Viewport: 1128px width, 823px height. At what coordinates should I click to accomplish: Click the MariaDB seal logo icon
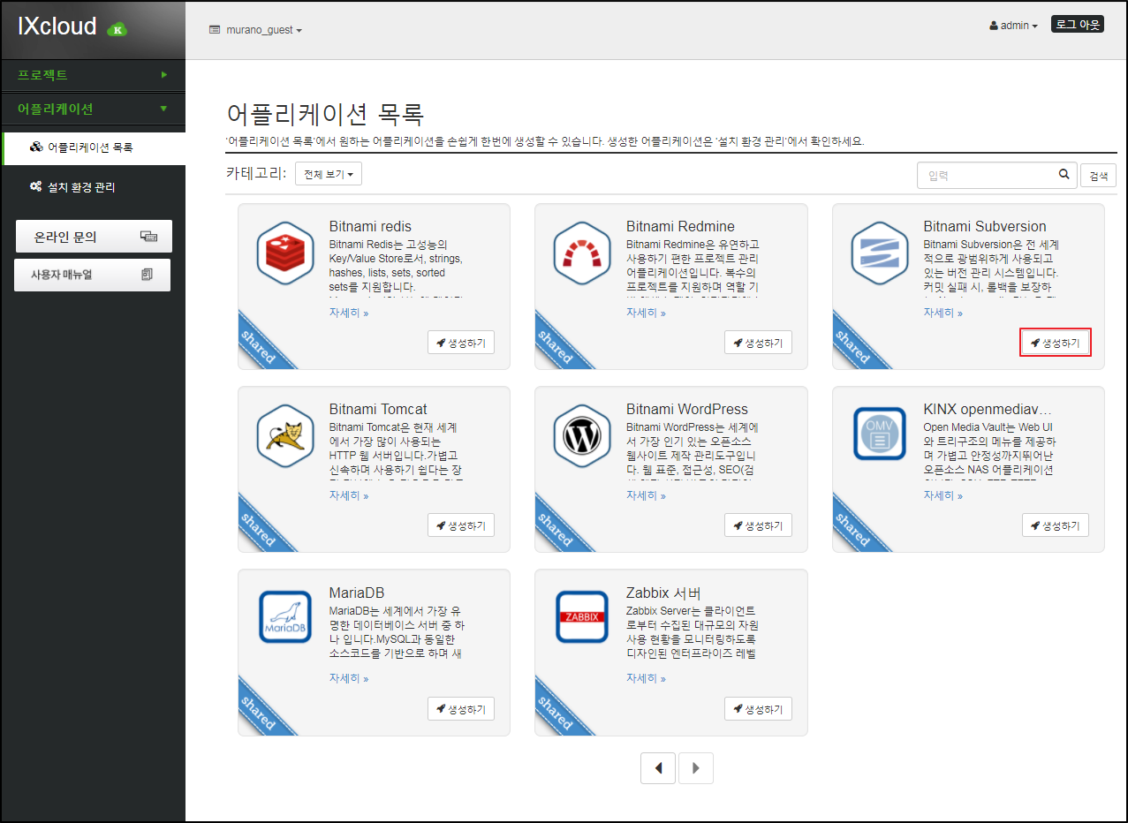pos(285,617)
